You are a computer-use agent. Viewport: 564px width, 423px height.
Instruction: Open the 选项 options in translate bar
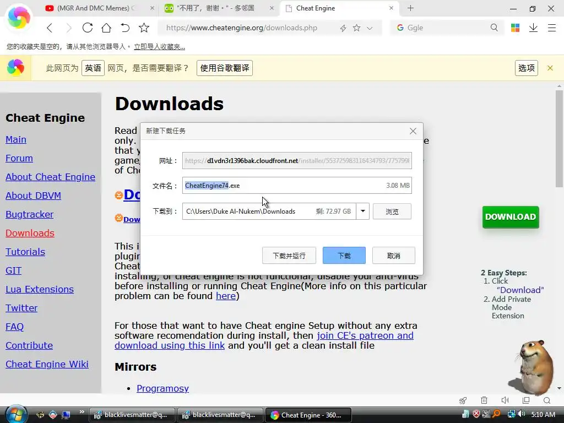526,68
